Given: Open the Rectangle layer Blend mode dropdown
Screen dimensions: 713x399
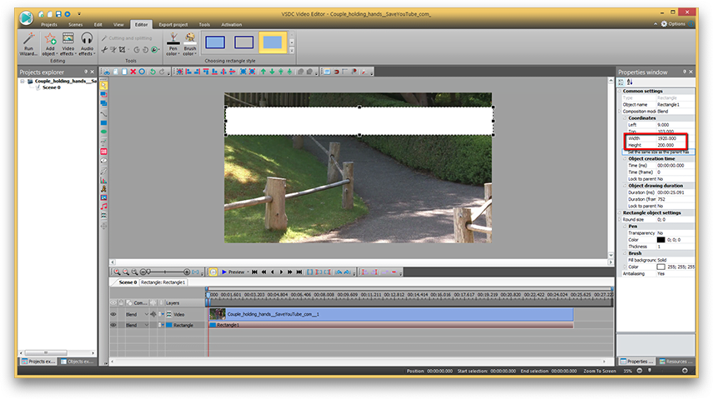Looking at the screenshot, I should click(147, 325).
